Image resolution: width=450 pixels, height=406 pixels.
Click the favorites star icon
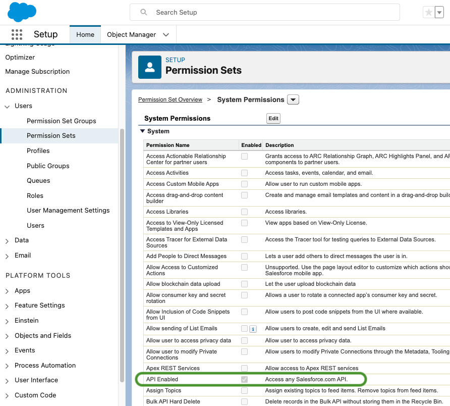(x=429, y=12)
